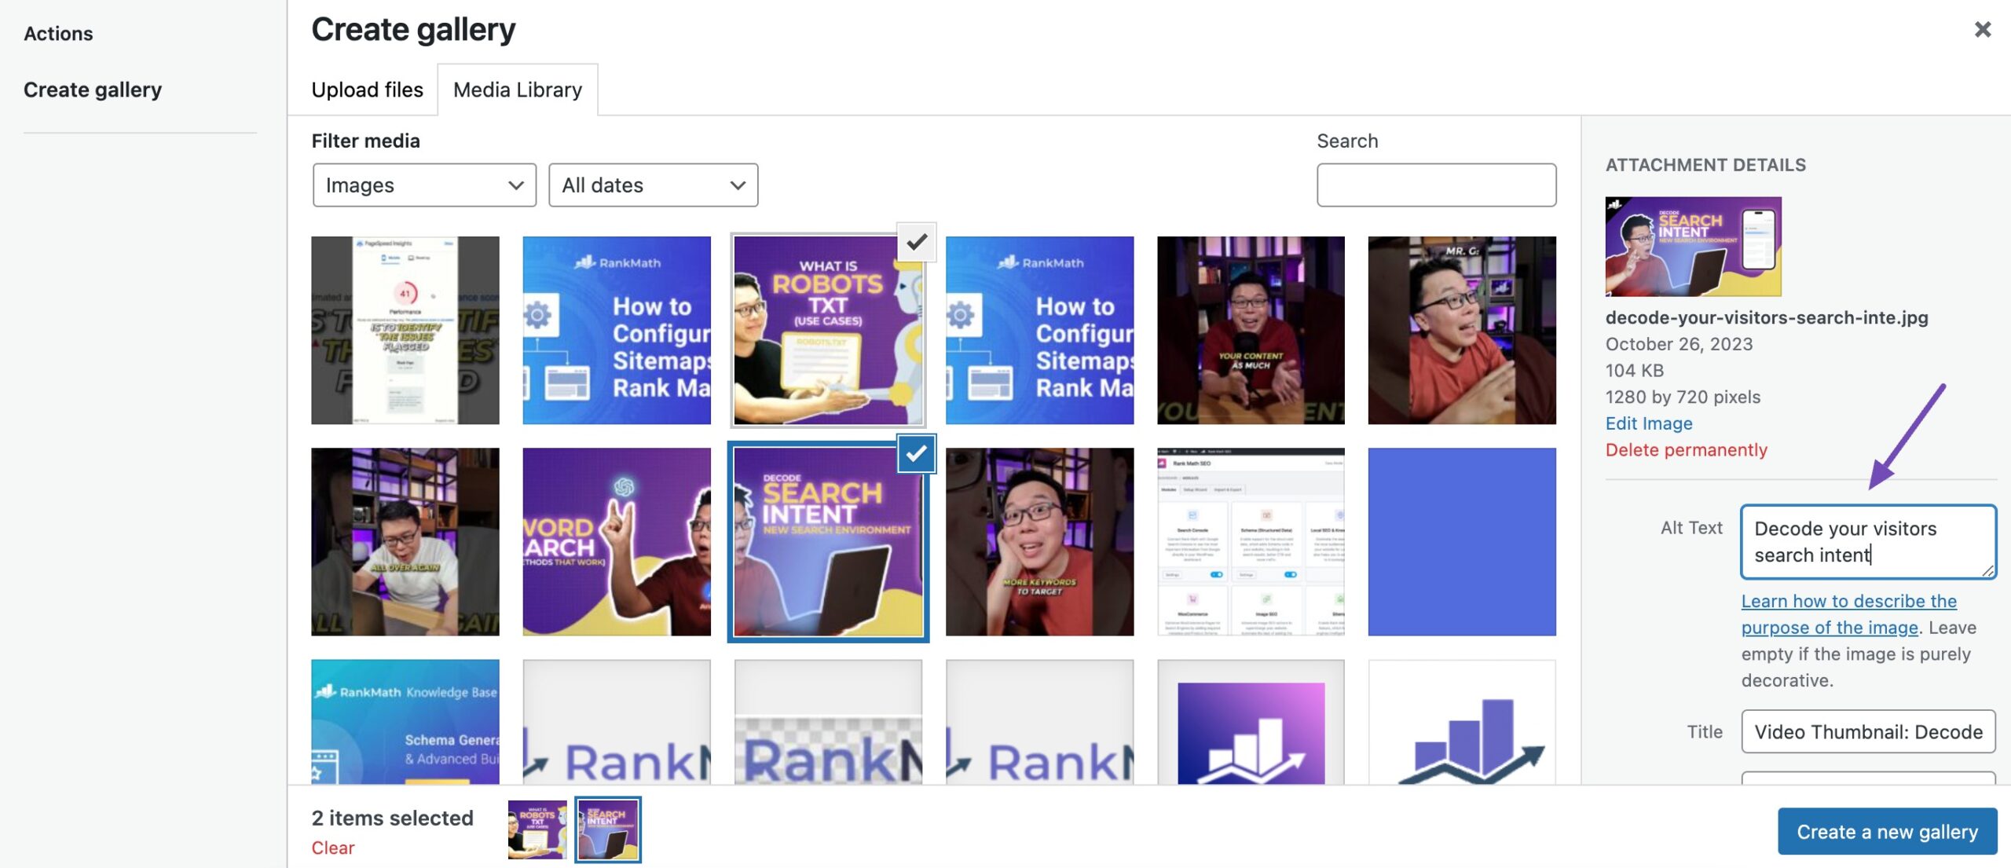The height and width of the screenshot is (868, 2011).
Task: Click the Alt Text input field
Action: pyautogui.click(x=1868, y=542)
